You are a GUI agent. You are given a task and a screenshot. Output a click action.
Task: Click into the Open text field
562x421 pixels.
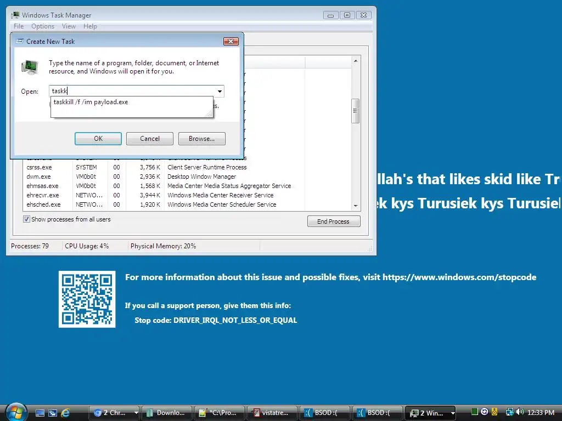point(132,91)
